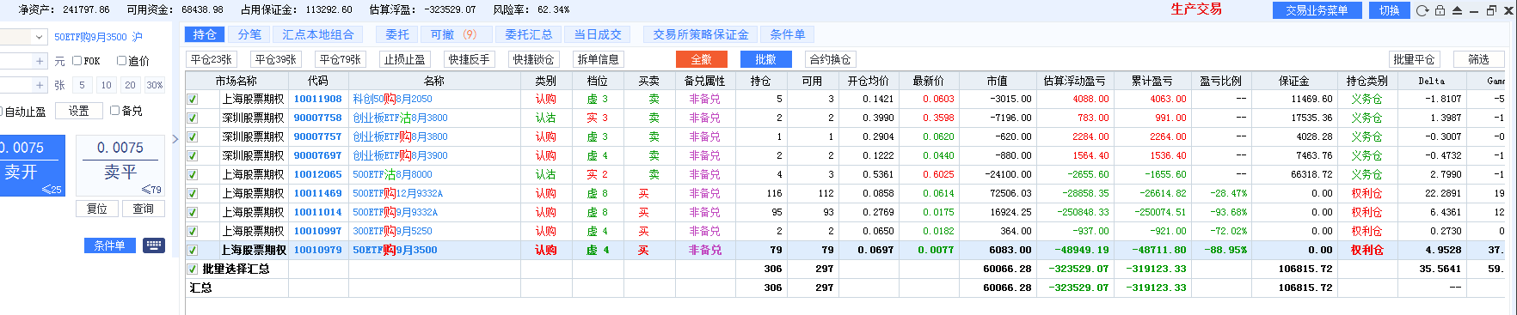The width and height of the screenshot is (1517, 315).
Task: Click the plus stepper beside 张 quantity field
Action: (x=40, y=85)
